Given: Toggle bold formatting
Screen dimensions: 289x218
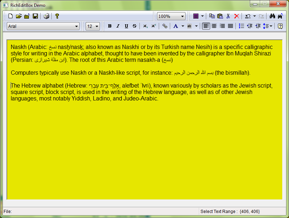Looking at the screenshot, I should click(x=110, y=26).
